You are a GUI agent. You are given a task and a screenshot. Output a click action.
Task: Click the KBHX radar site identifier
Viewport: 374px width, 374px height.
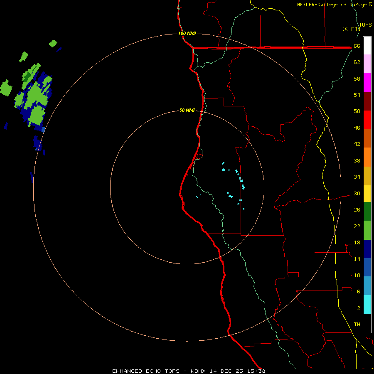click(198, 371)
